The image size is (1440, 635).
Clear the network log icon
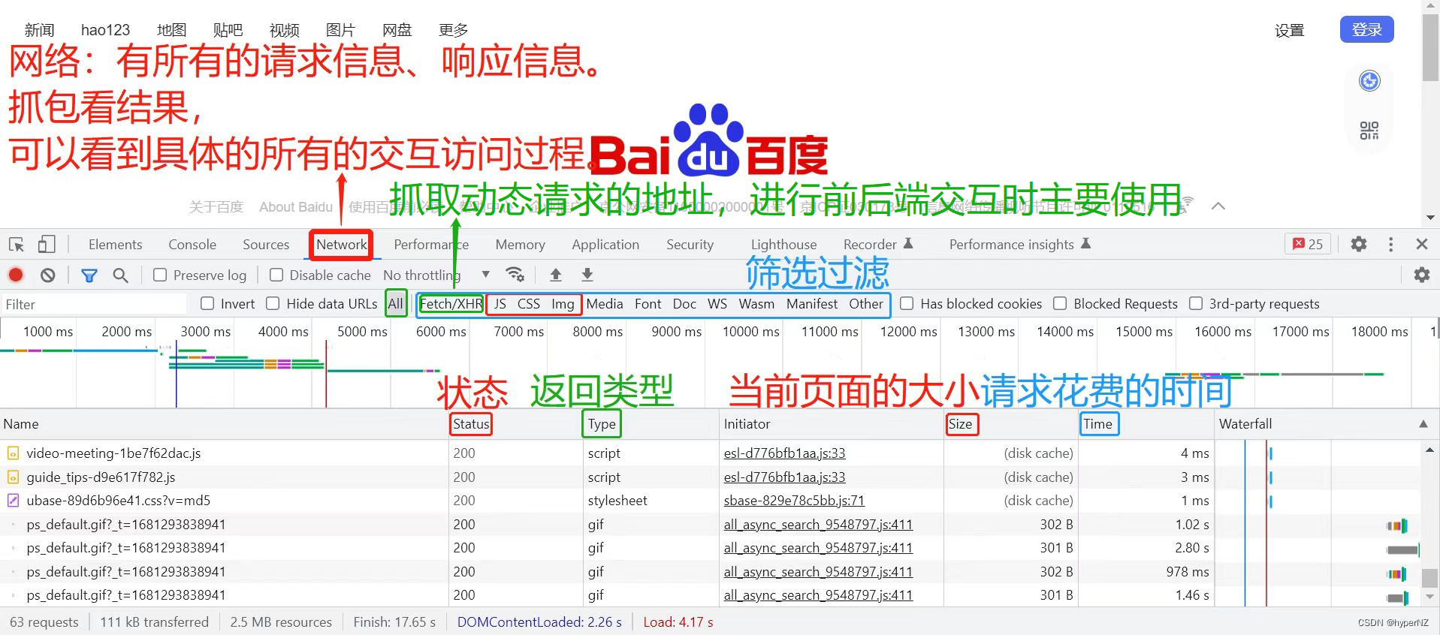click(x=48, y=275)
